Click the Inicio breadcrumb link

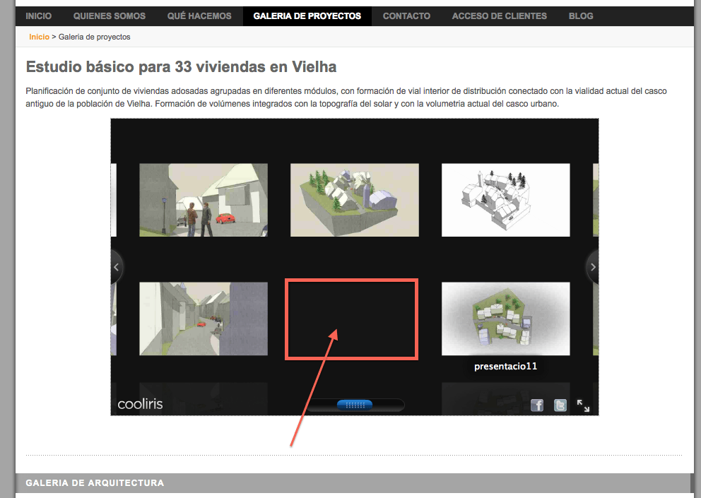[39, 37]
